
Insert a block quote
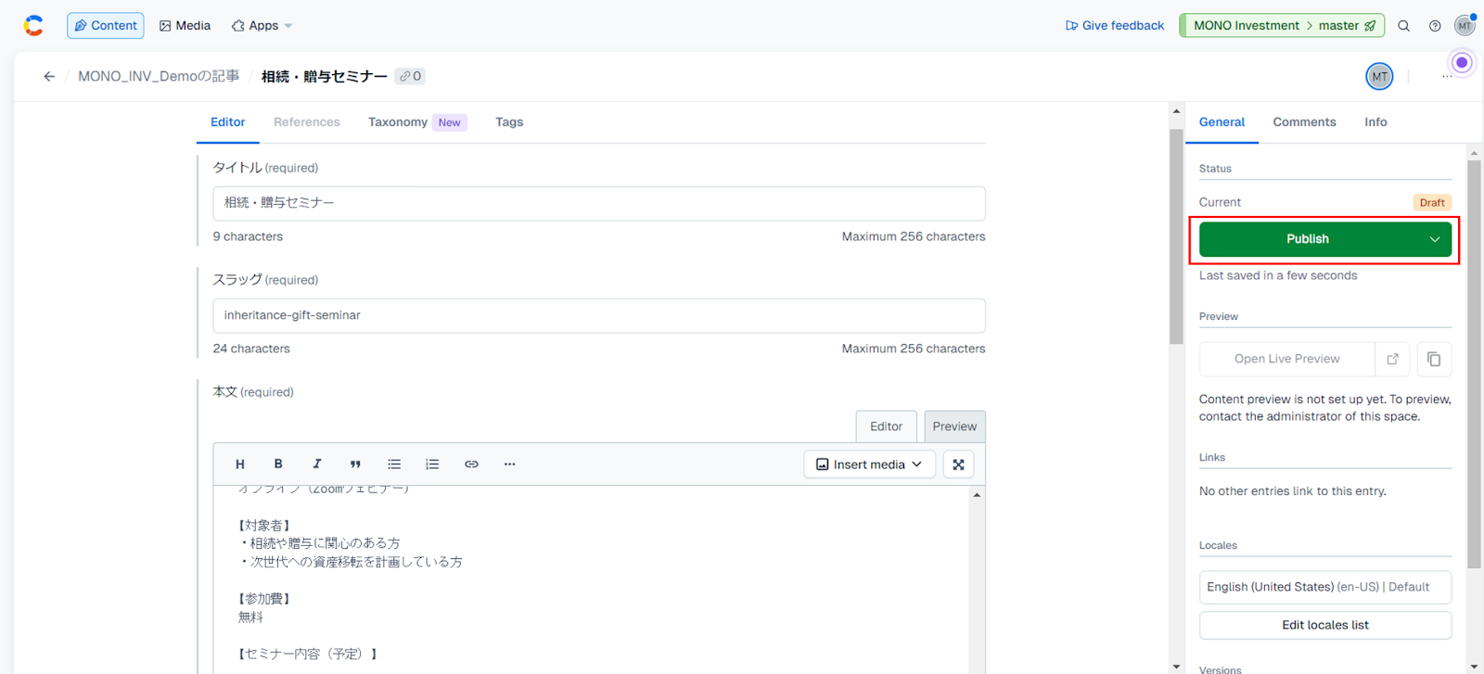click(355, 464)
